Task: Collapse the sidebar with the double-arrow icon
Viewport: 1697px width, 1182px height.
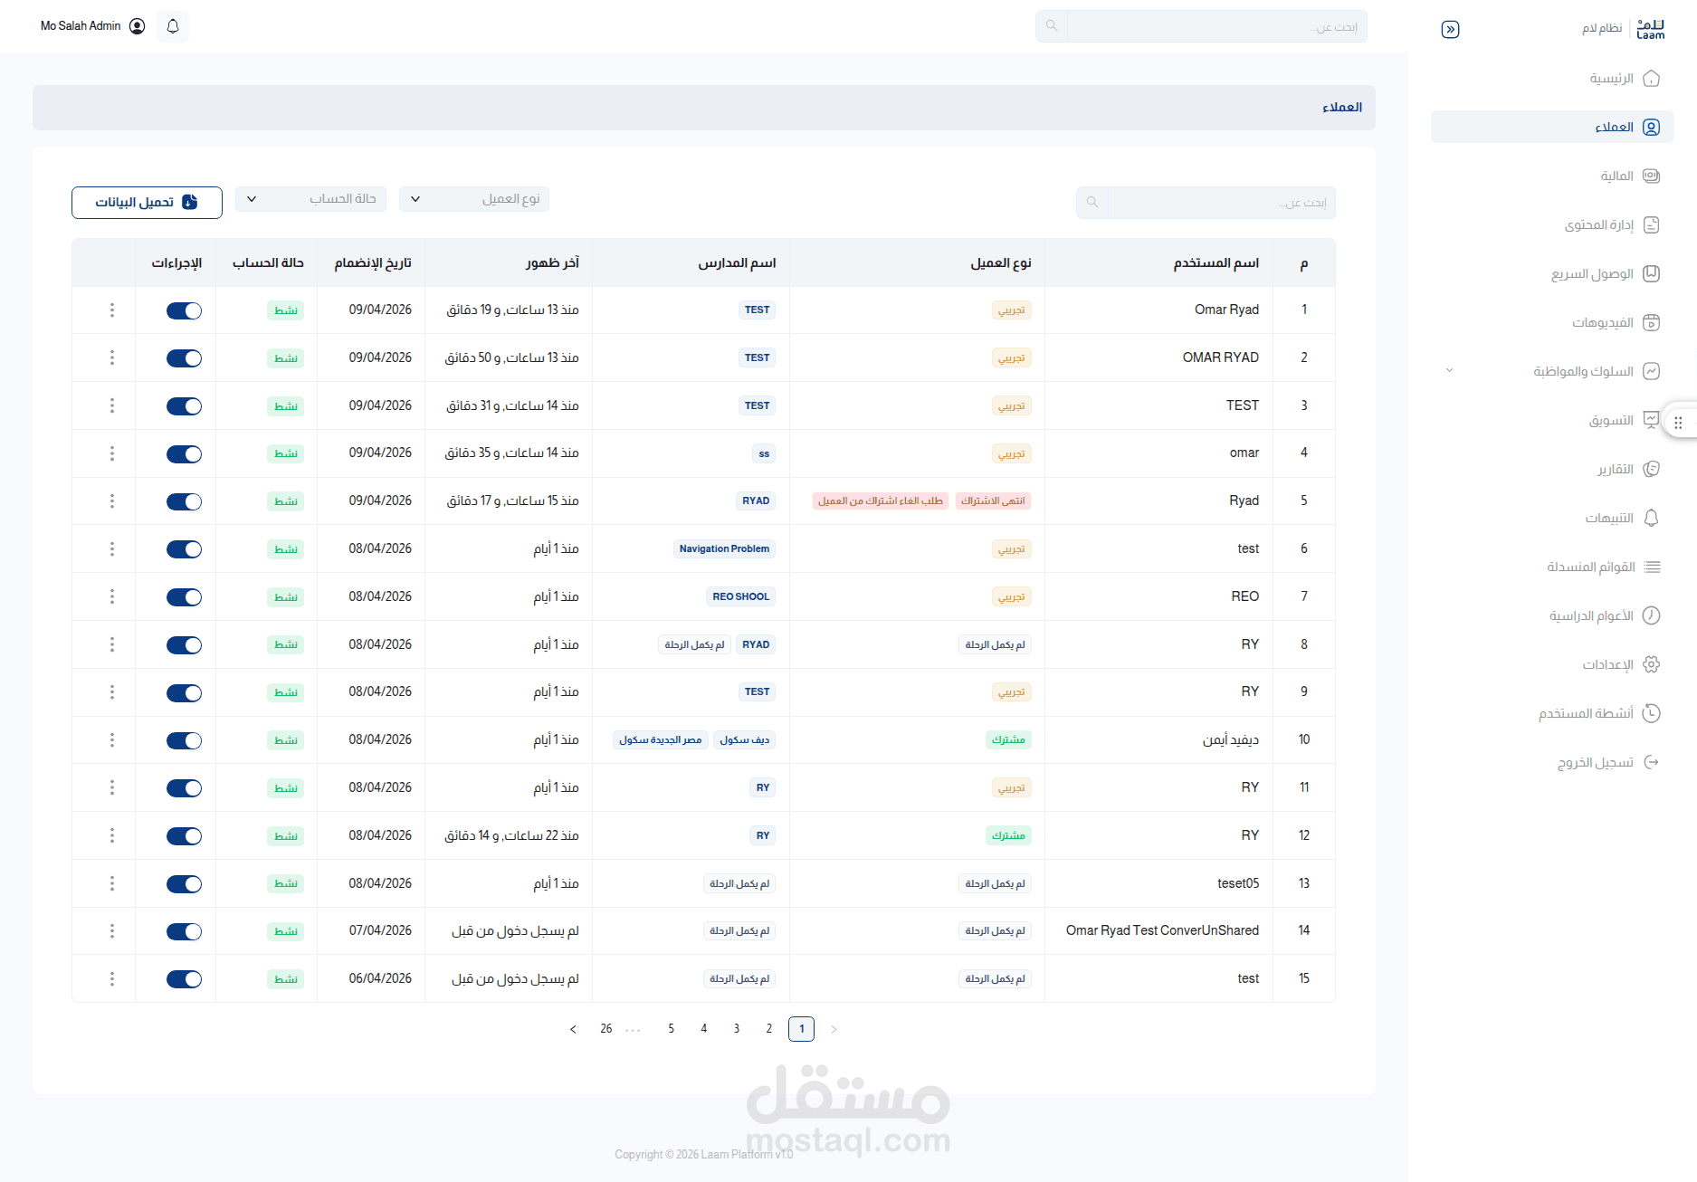Action: 1450,29
